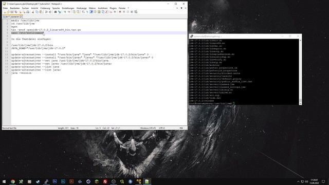Open the Document Map panel icon
This screenshot has height=185, width=329.
click(x=99, y=12)
